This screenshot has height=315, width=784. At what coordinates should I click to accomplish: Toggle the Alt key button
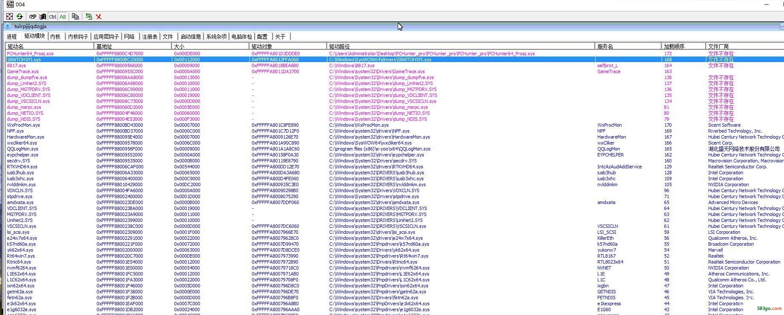click(63, 17)
